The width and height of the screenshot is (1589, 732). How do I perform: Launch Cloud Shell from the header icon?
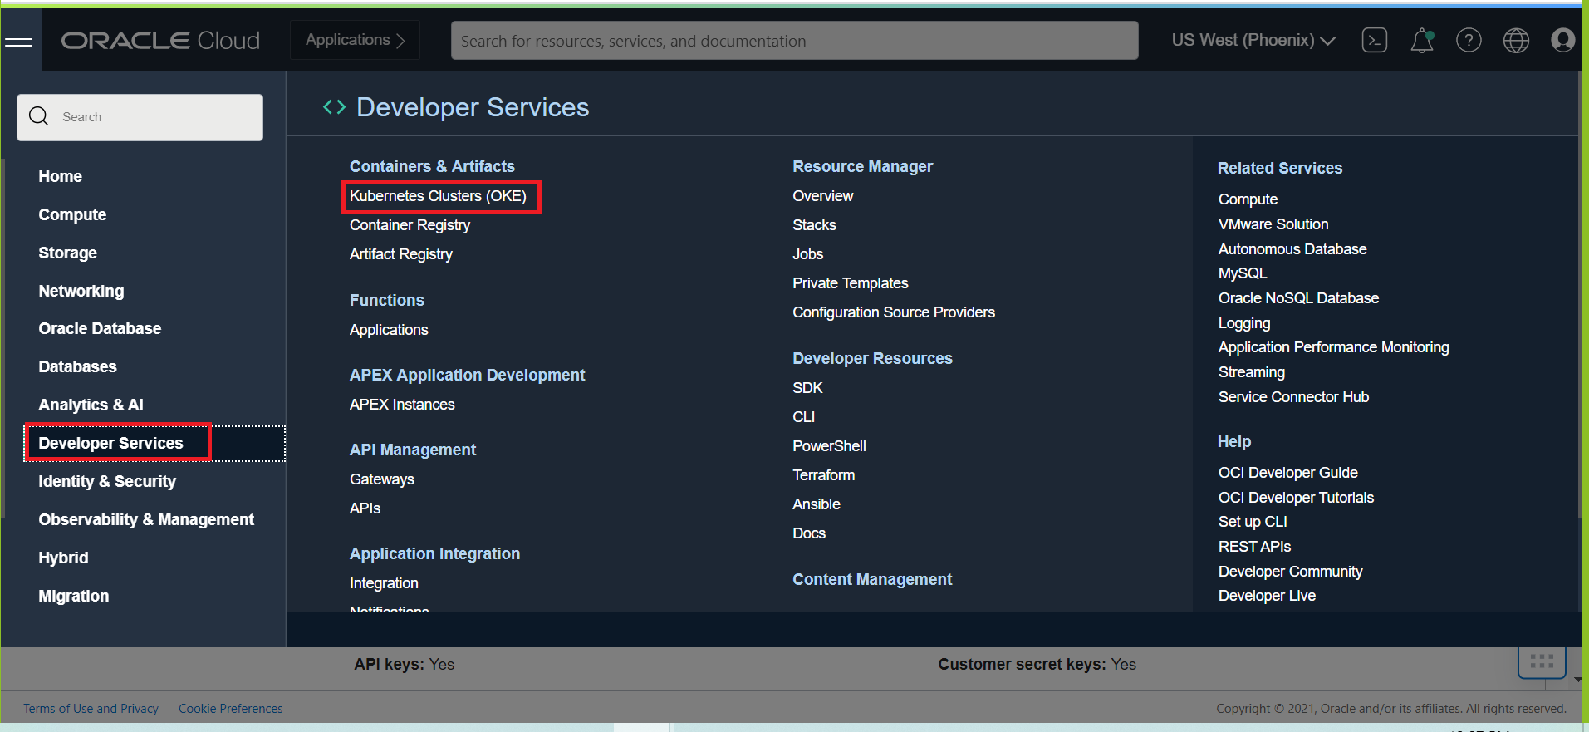[1375, 40]
